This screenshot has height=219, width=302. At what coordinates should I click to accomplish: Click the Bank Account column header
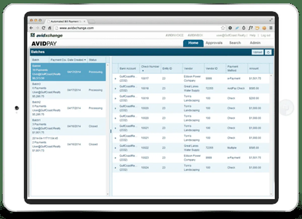[x=129, y=68]
